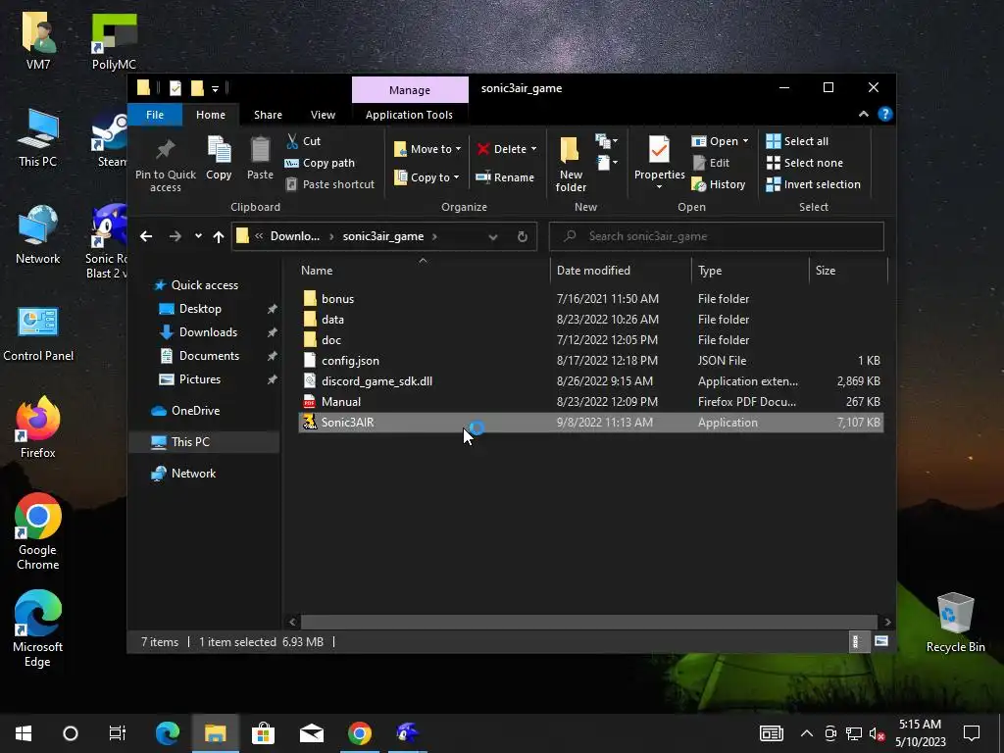Open Application Tools tab
Viewport: 1004px width, 753px height.
pos(409,115)
